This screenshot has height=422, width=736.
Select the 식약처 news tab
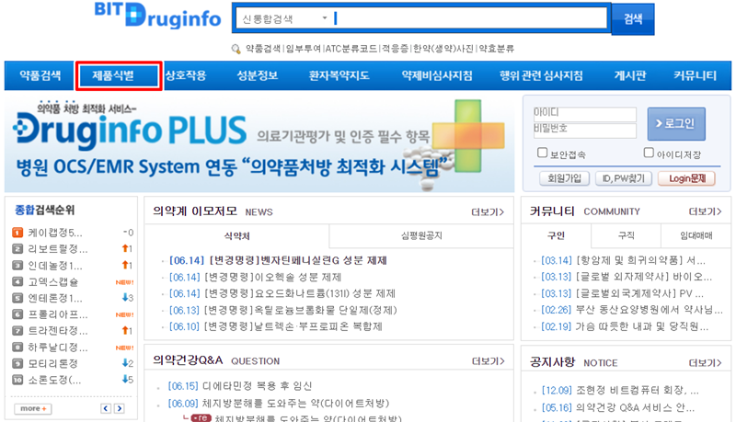[x=237, y=236]
